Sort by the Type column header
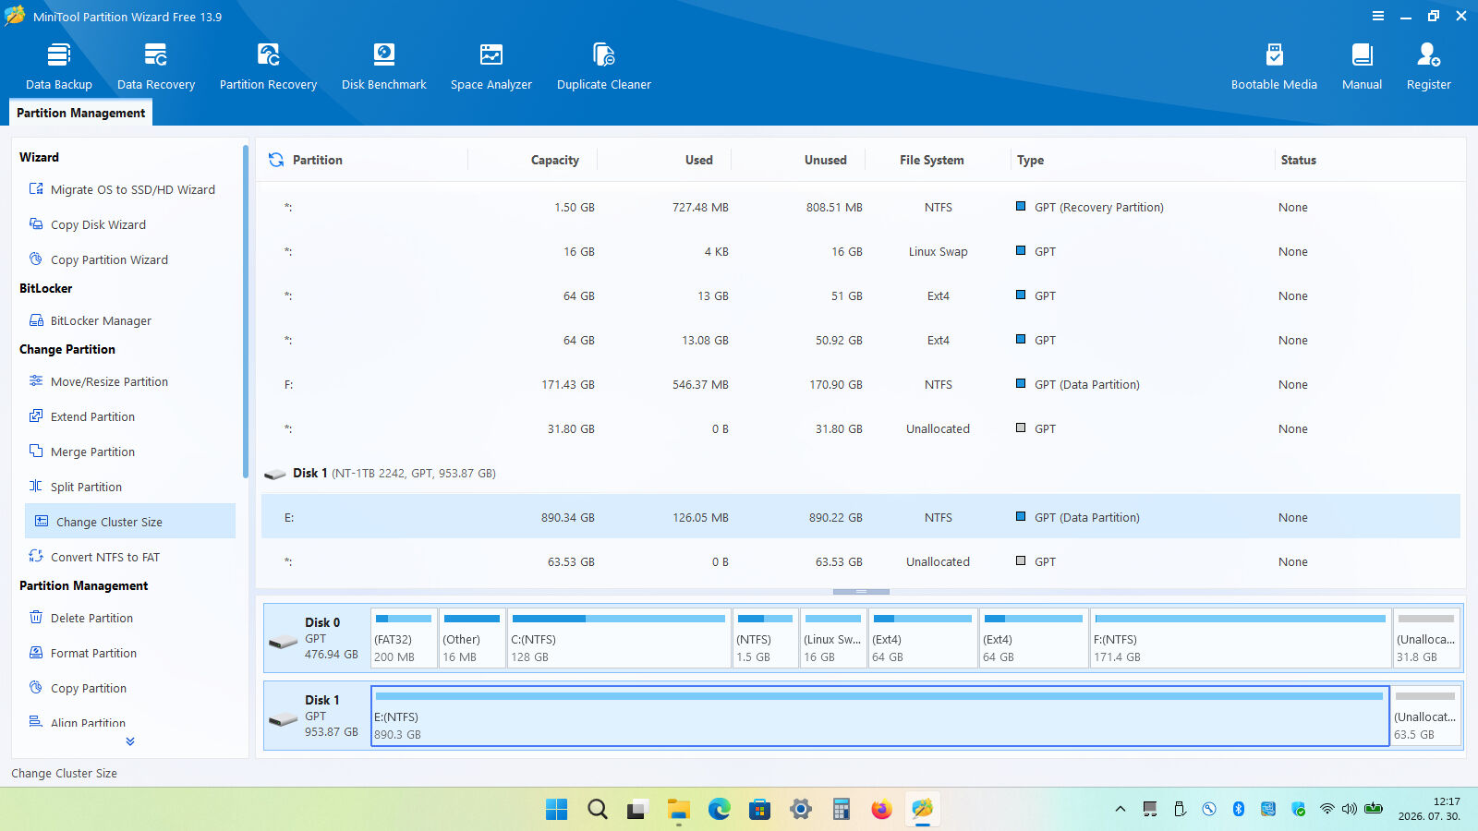 point(1030,160)
